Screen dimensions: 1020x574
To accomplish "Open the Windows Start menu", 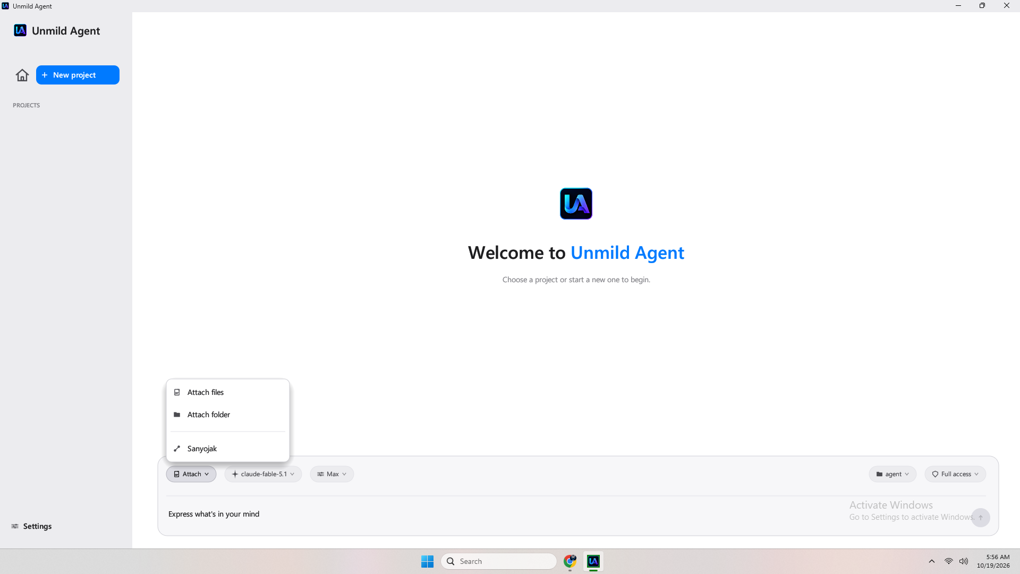I will (x=427, y=561).
